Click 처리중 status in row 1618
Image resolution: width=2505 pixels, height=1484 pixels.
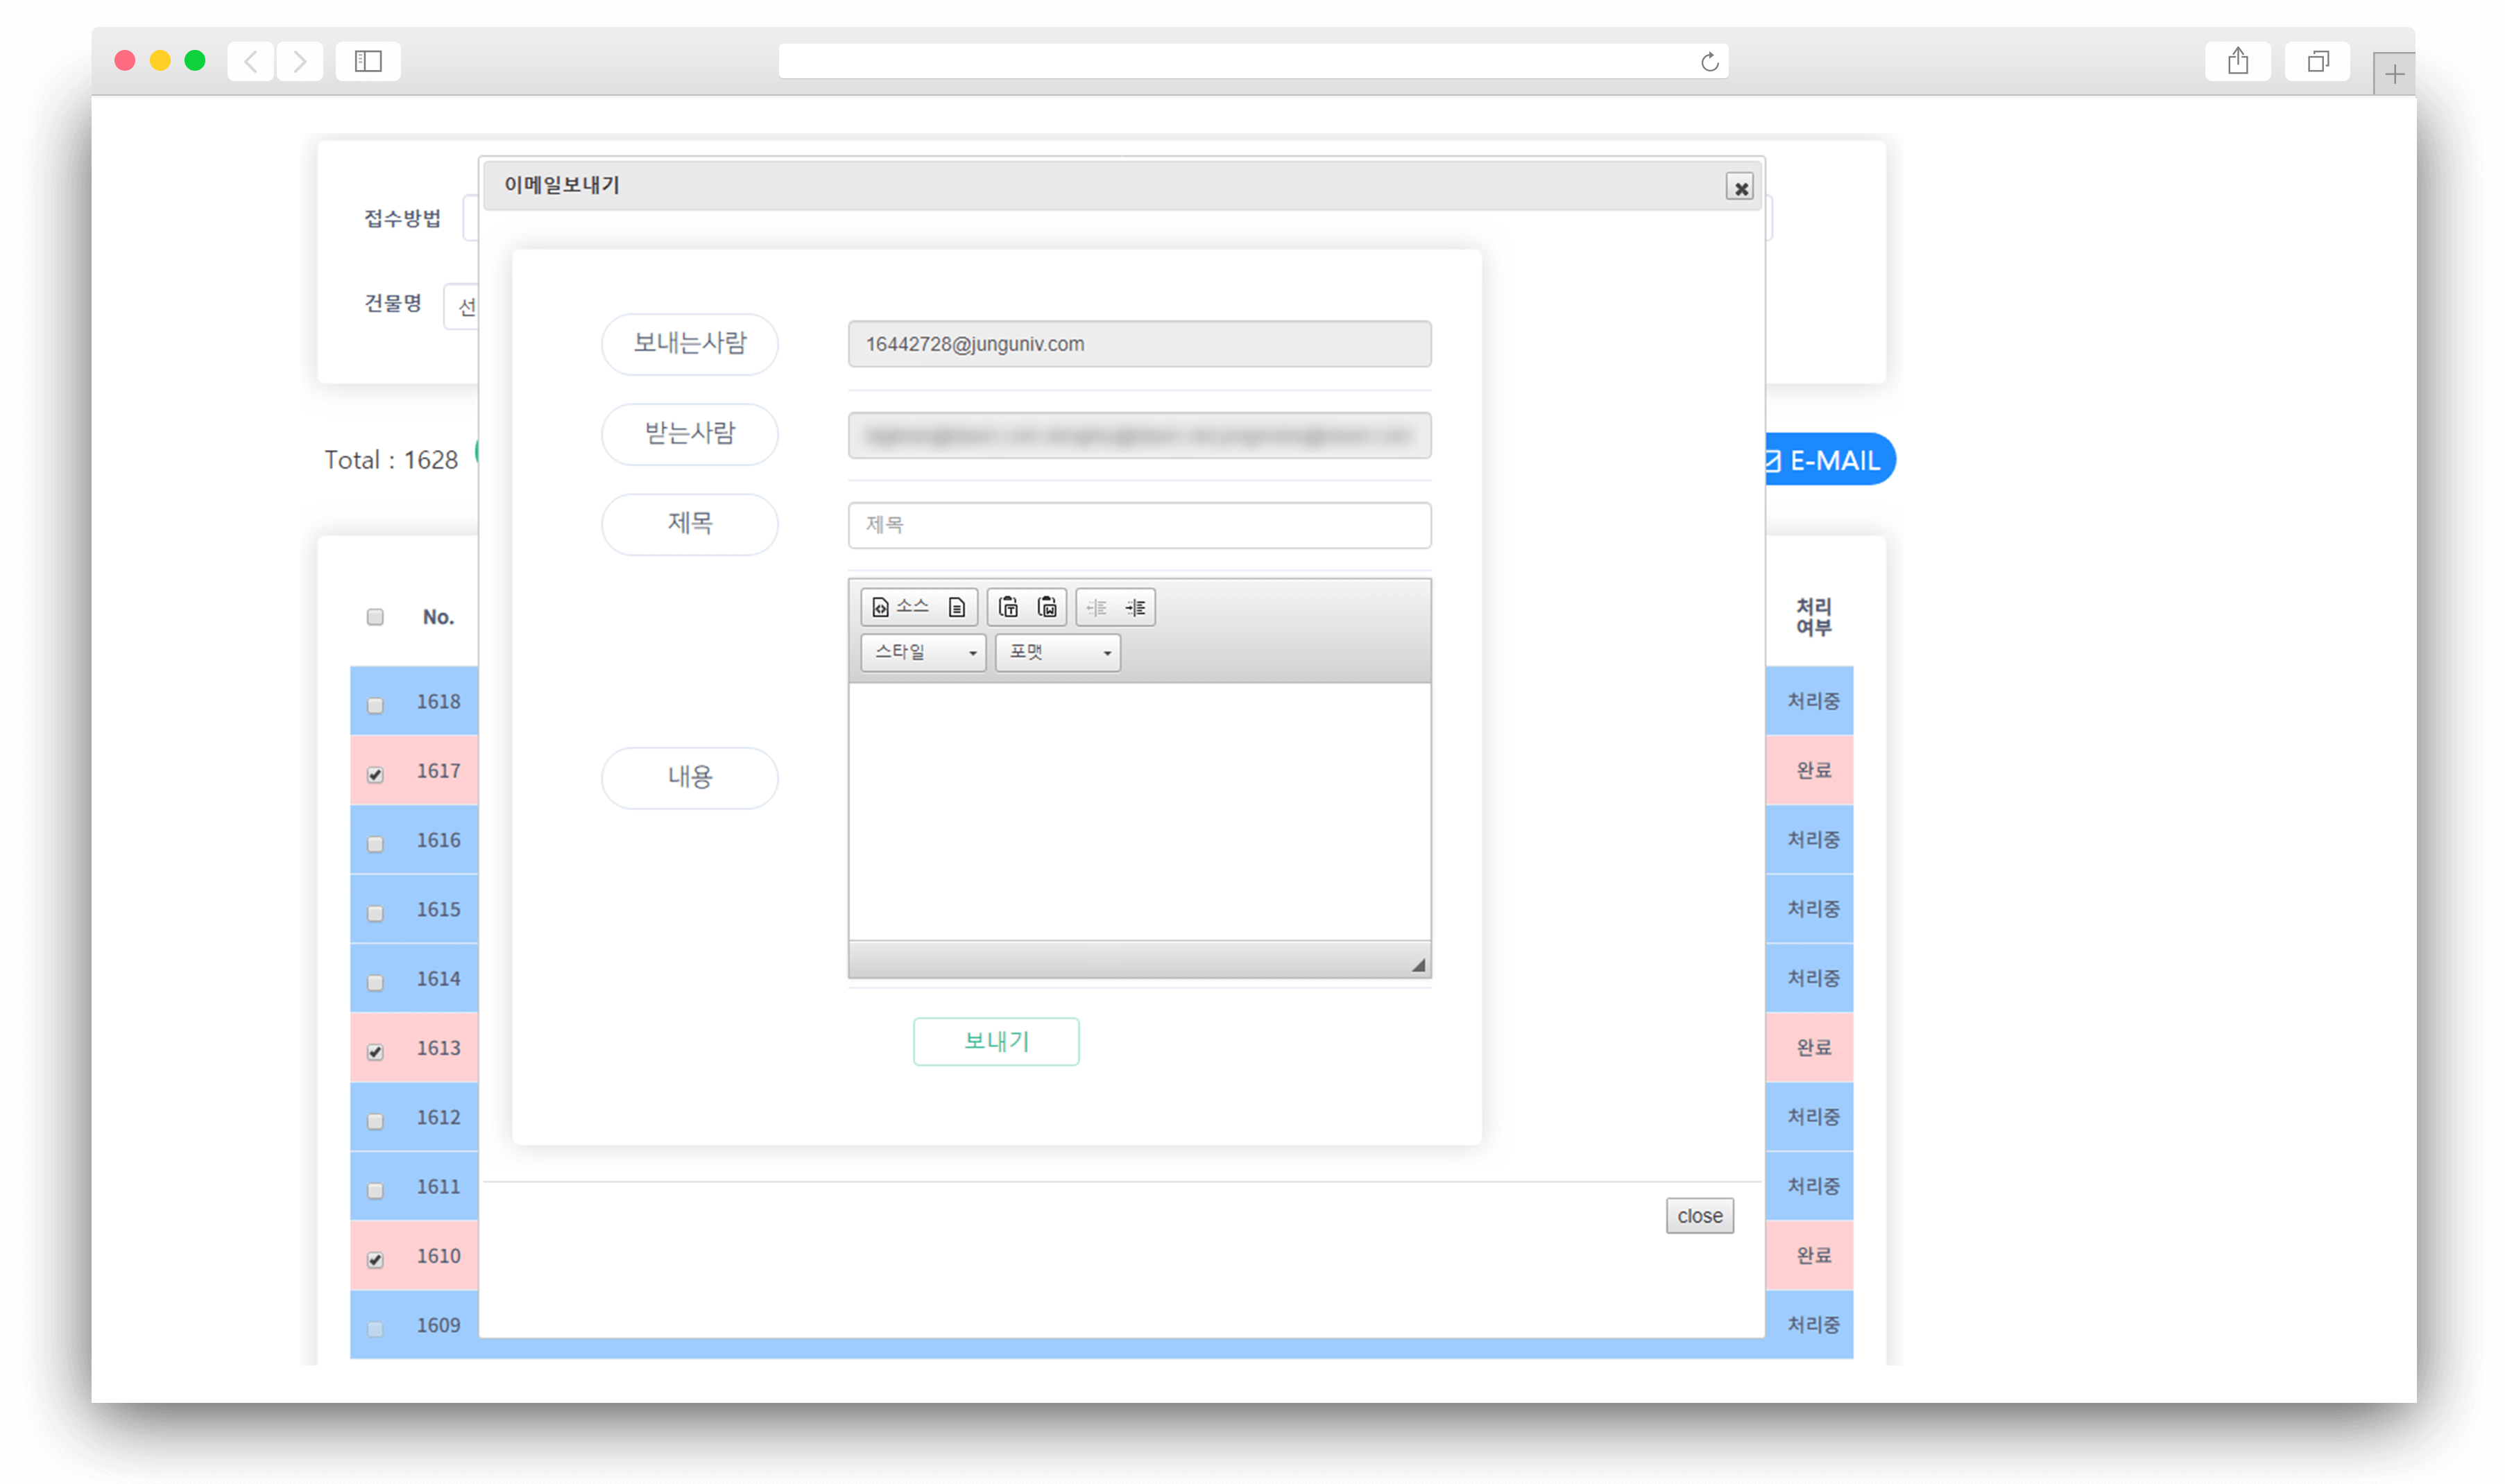(1813, 701)
